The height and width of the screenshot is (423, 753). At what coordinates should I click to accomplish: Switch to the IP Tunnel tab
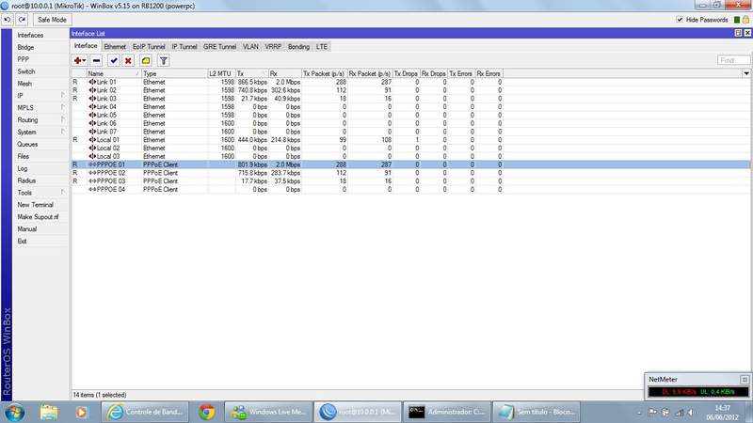click(184, 46)
